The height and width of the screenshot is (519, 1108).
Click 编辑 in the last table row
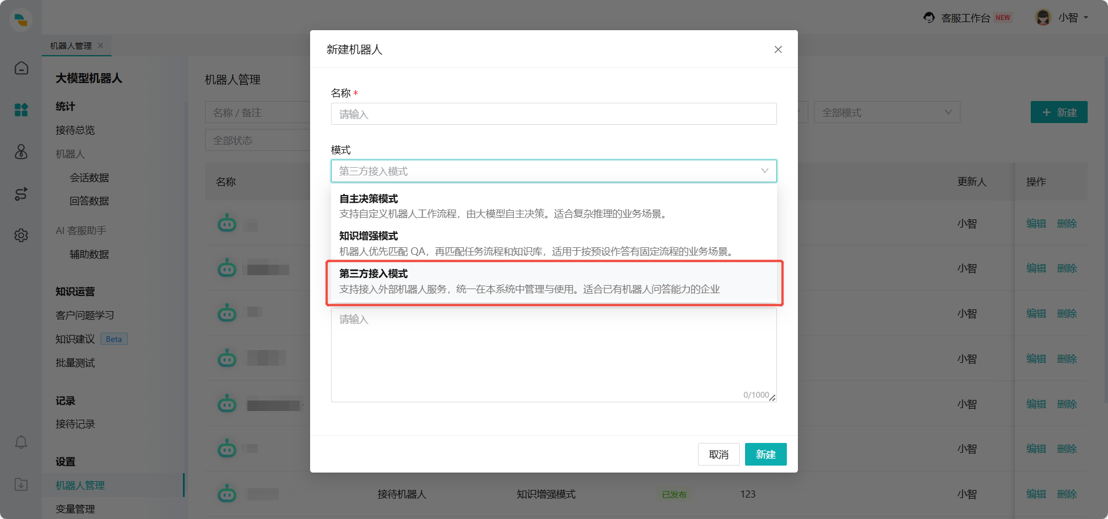[x=1036, y=494]
